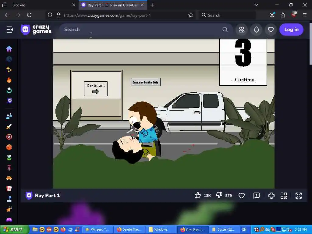This screenshot has height=234, width=312.
Task: Close the Blocked tab
Action: click(74, 5)
